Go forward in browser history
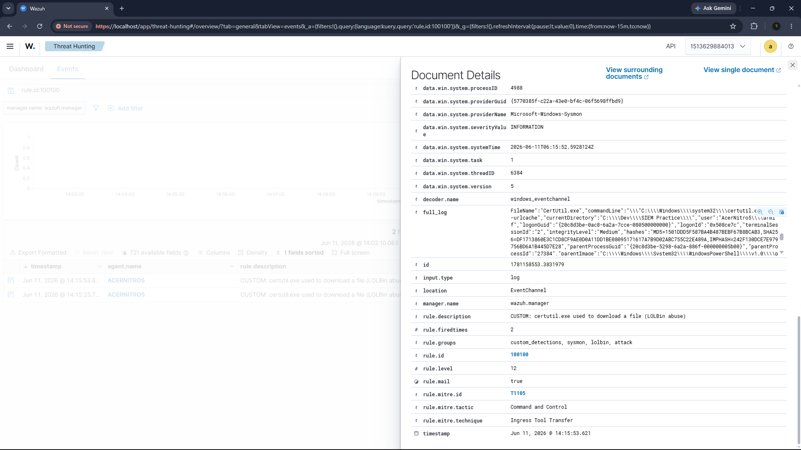The width and height of the screenshot is (801, 450). [x=25, y=26]
